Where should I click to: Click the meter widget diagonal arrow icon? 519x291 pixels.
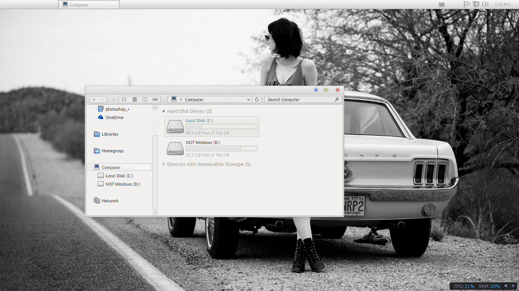513,286
